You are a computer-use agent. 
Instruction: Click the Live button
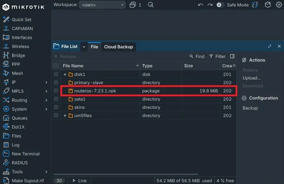click(79, 180)
